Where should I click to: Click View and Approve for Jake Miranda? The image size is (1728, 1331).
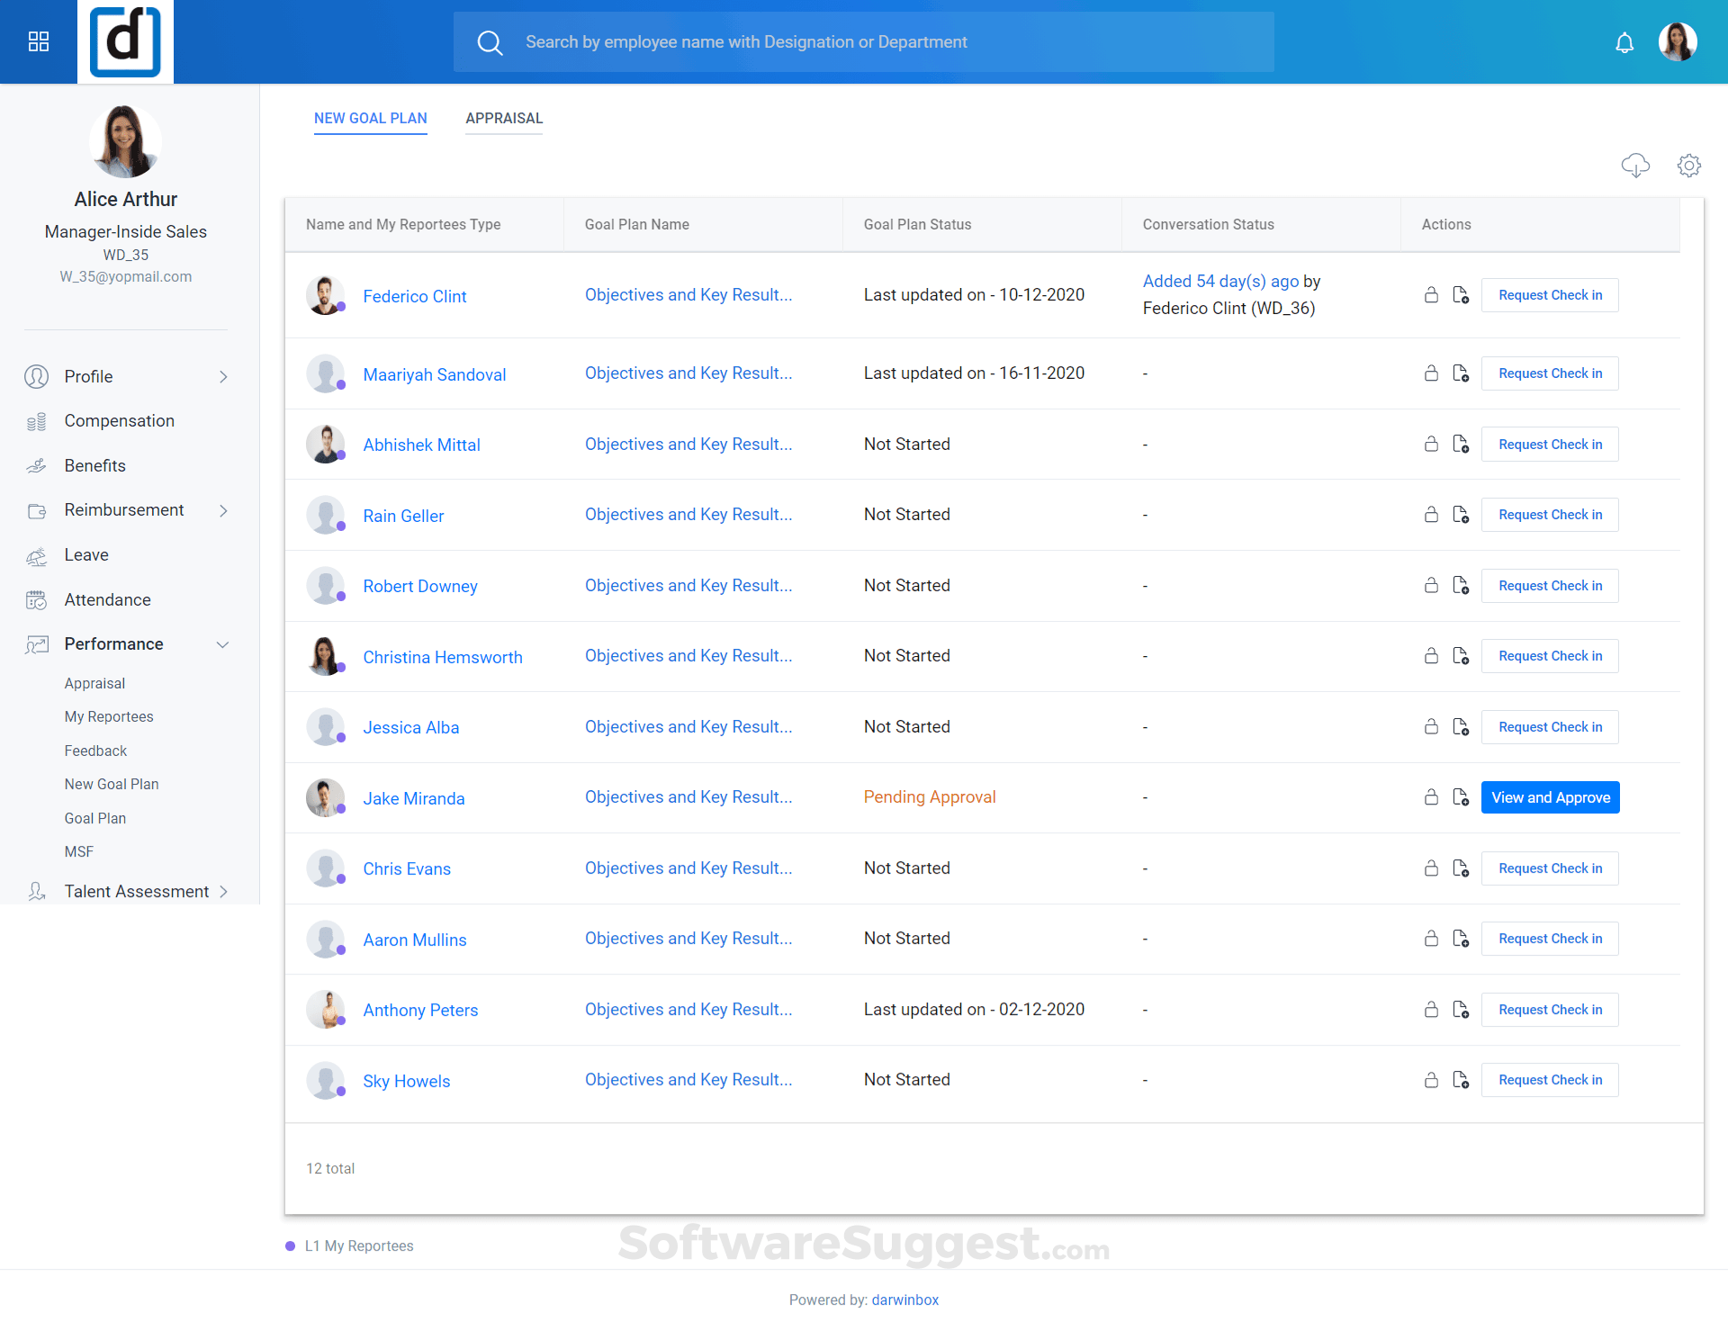(1550, 797)
